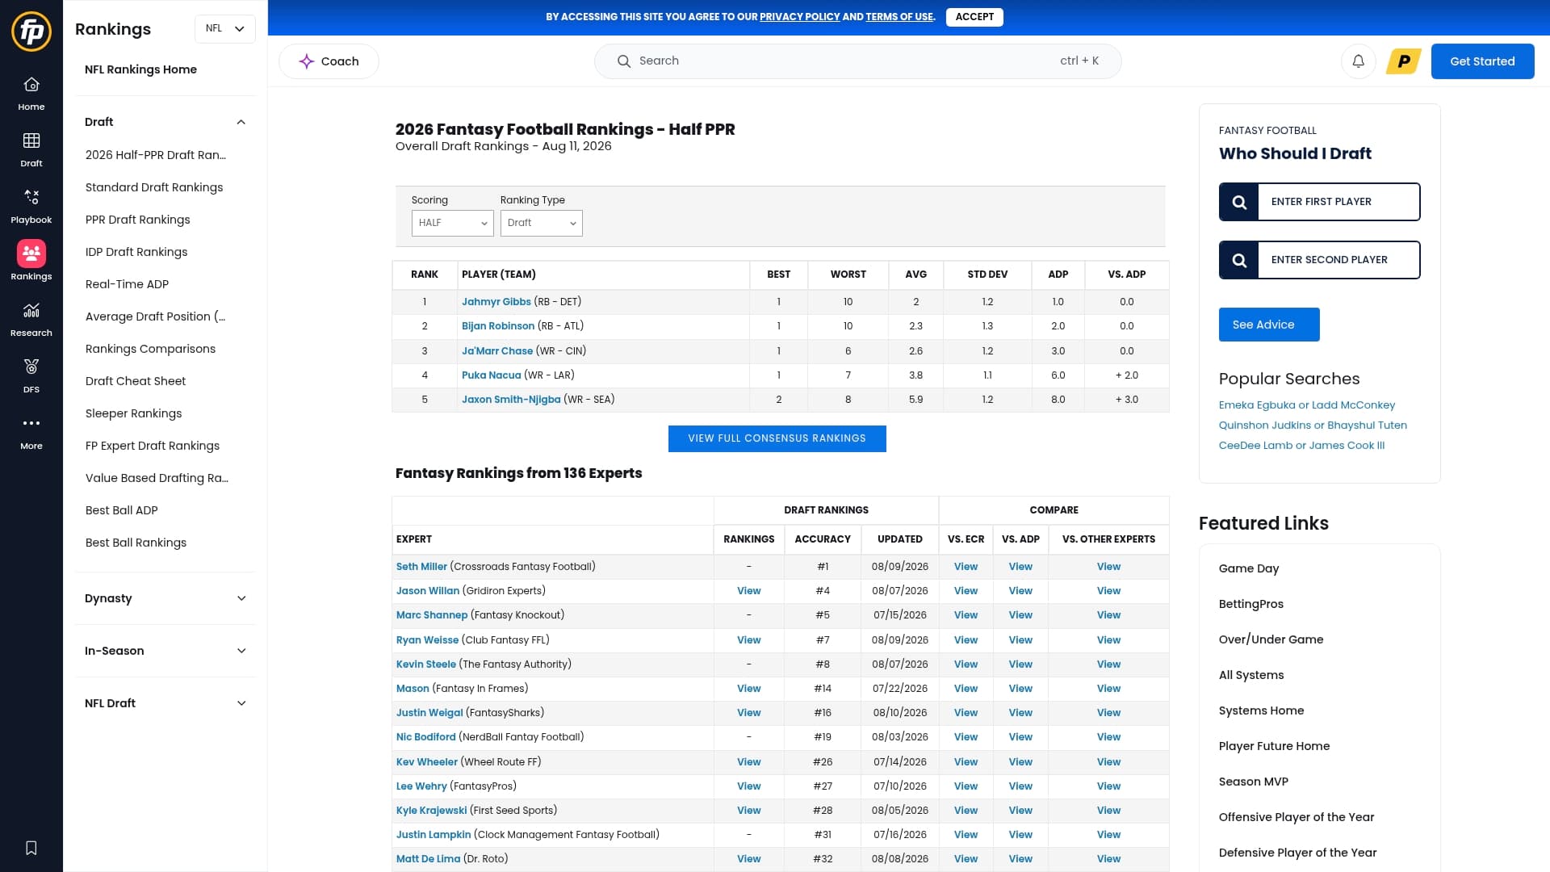View Justin Weigal vs. other experts

[1108, 713]
